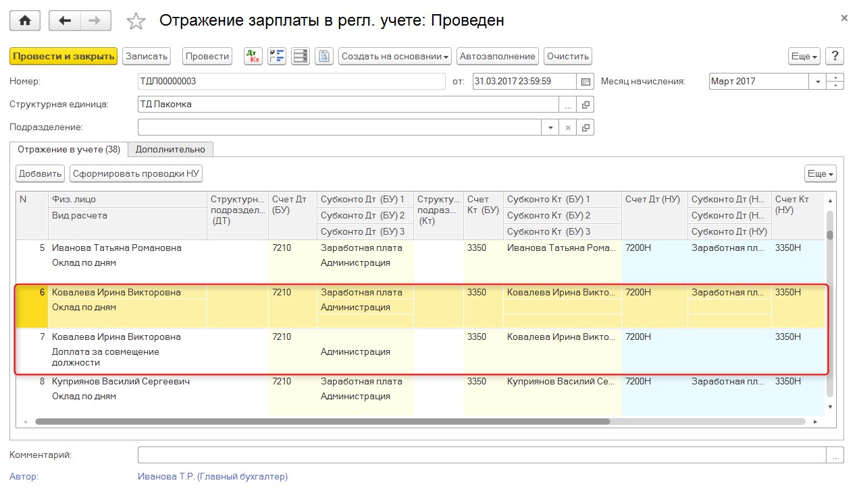This screenshot has height=493, width=859.
Task: Switch to the Дополнительно tab
Action: pos(170,149)
